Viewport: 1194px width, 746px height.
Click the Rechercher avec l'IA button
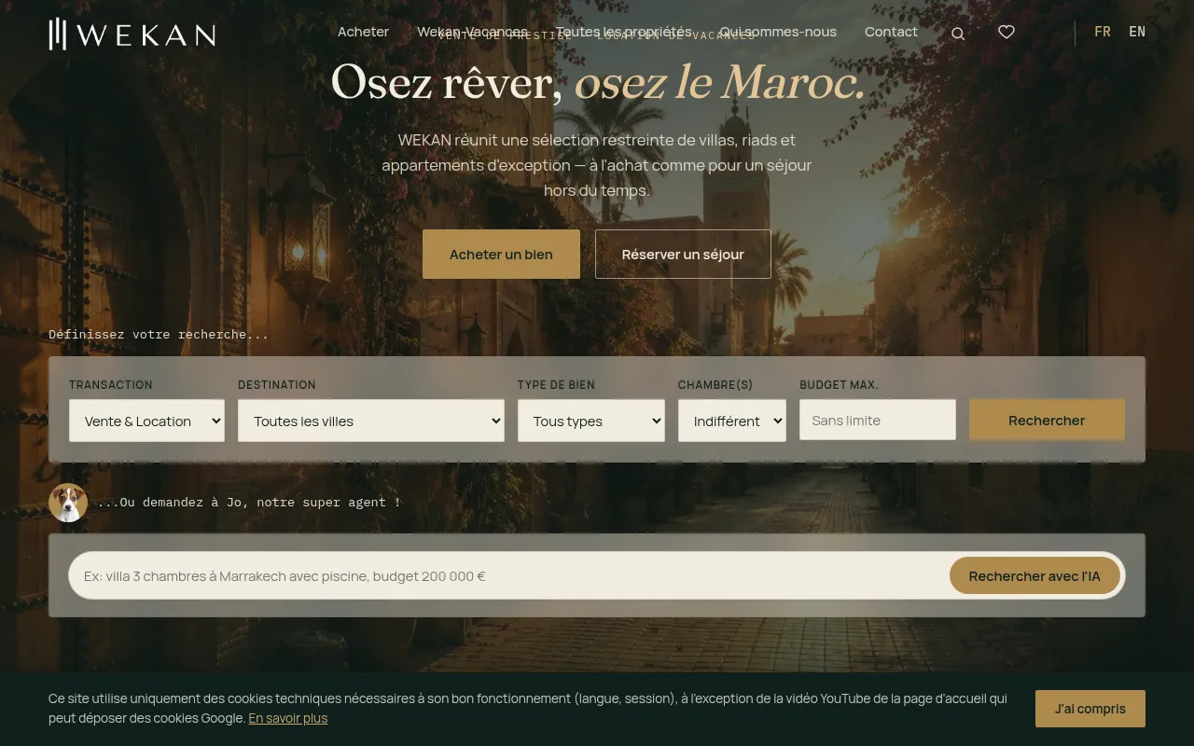(1034, 576)
